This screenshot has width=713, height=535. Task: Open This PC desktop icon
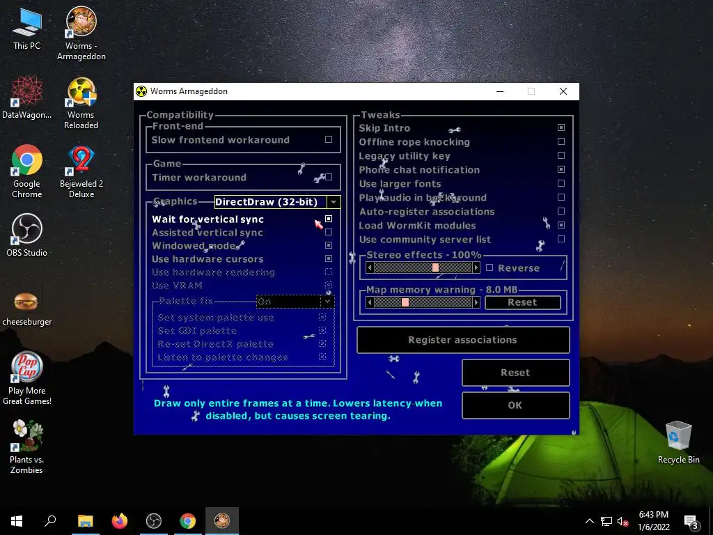26,28
